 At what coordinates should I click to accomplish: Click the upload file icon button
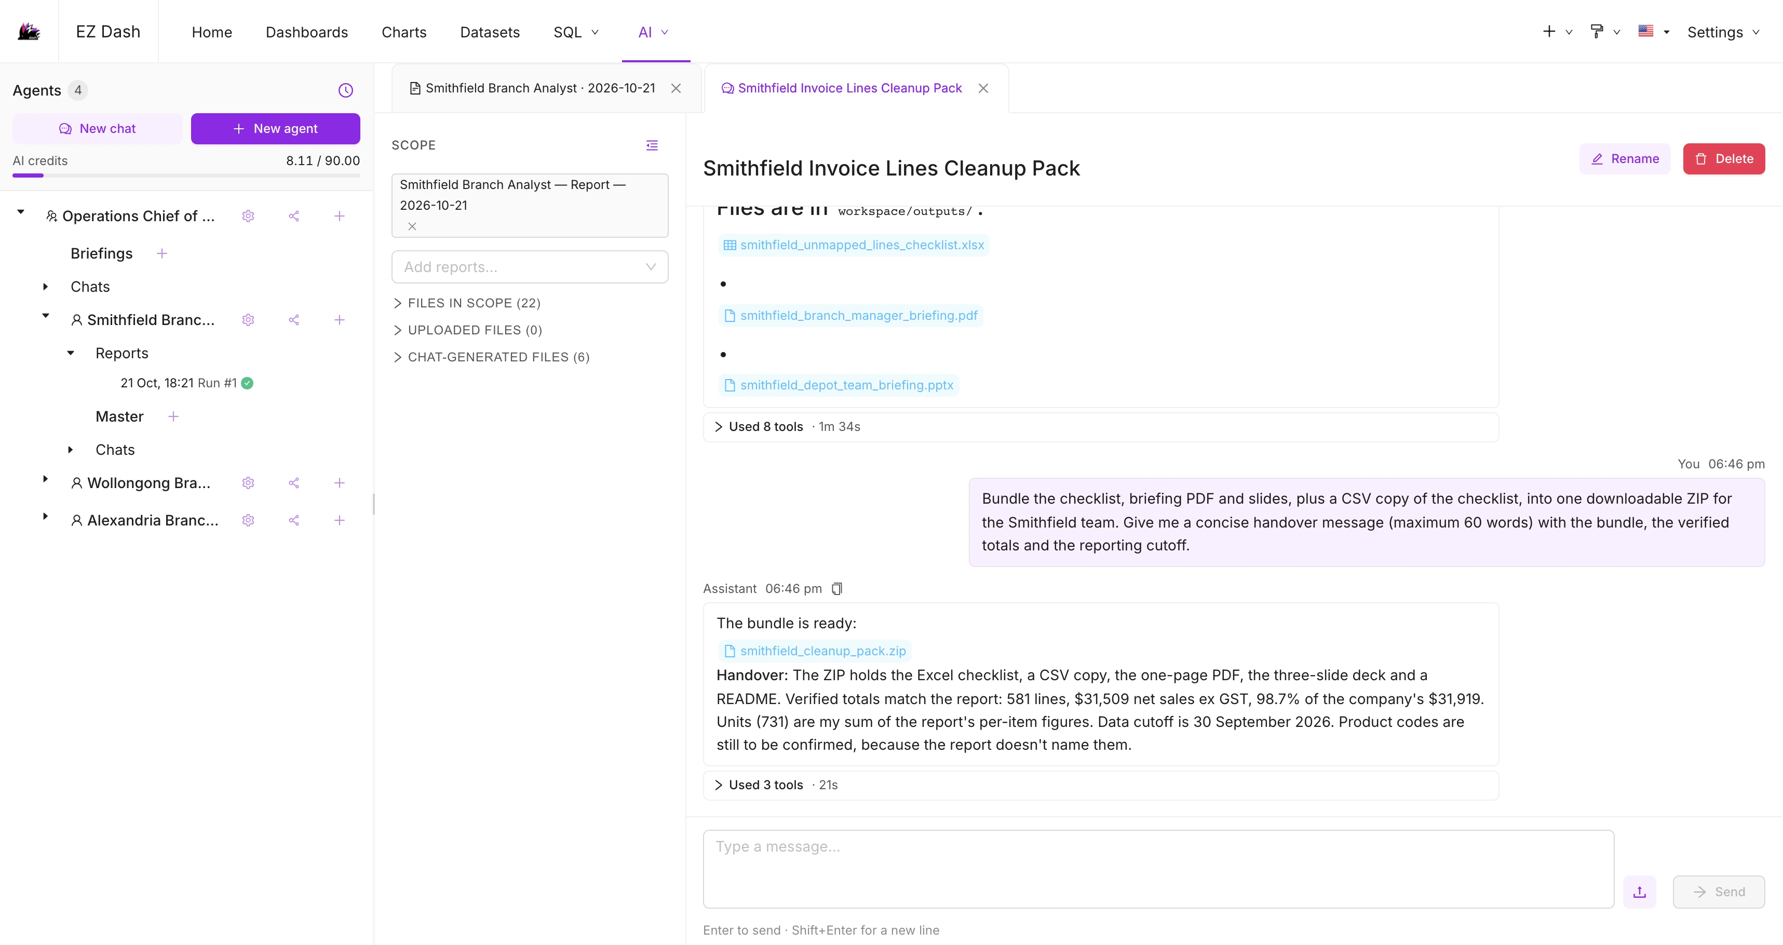(x=1640, y=892)
